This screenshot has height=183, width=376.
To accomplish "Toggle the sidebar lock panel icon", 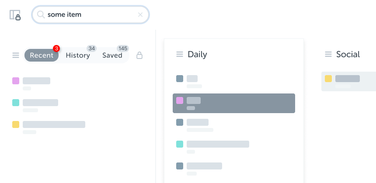I will point(15,15).
